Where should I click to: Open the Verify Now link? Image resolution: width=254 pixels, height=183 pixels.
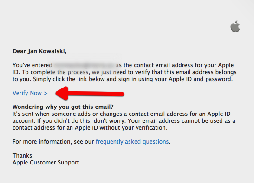tap(30, 93)
